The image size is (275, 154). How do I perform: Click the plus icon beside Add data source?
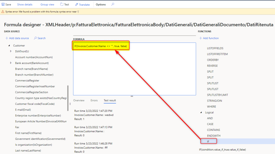[x=7, y=38]
